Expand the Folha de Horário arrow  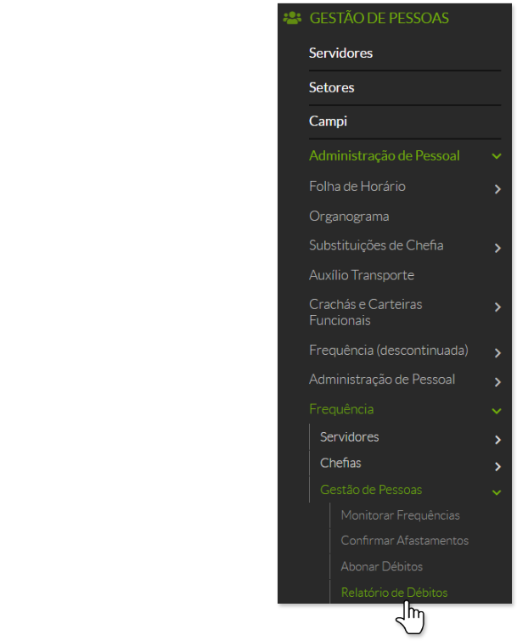(x=497, y=189)
